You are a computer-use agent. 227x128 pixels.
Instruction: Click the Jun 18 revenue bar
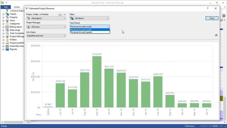click(x=60, y=95)
